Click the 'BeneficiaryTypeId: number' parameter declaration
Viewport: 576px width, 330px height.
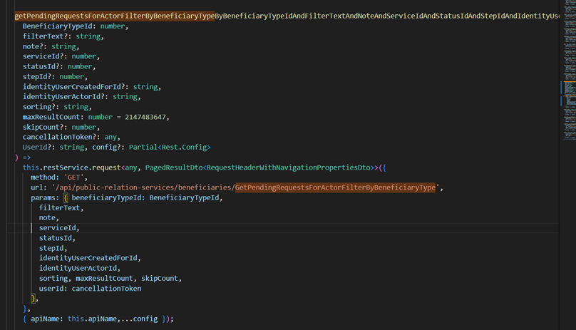[x=75, y=26]
